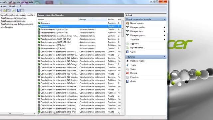Open the ? help menu
This screenshot has width=213, height=120.
coord(21,6)
